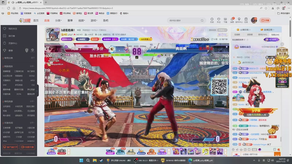Open the 创作中心 icon
The width and height of the screenshot is (292, 164).
click(239, 19)
